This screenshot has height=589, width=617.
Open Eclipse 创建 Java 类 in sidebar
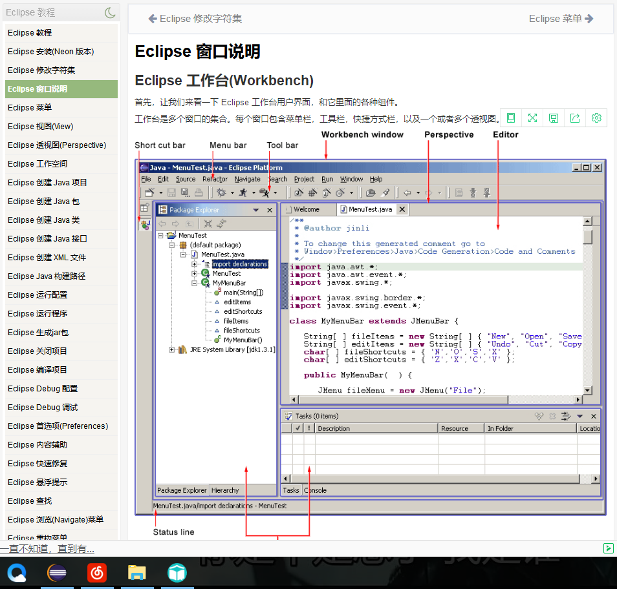(x=61, y=220)
